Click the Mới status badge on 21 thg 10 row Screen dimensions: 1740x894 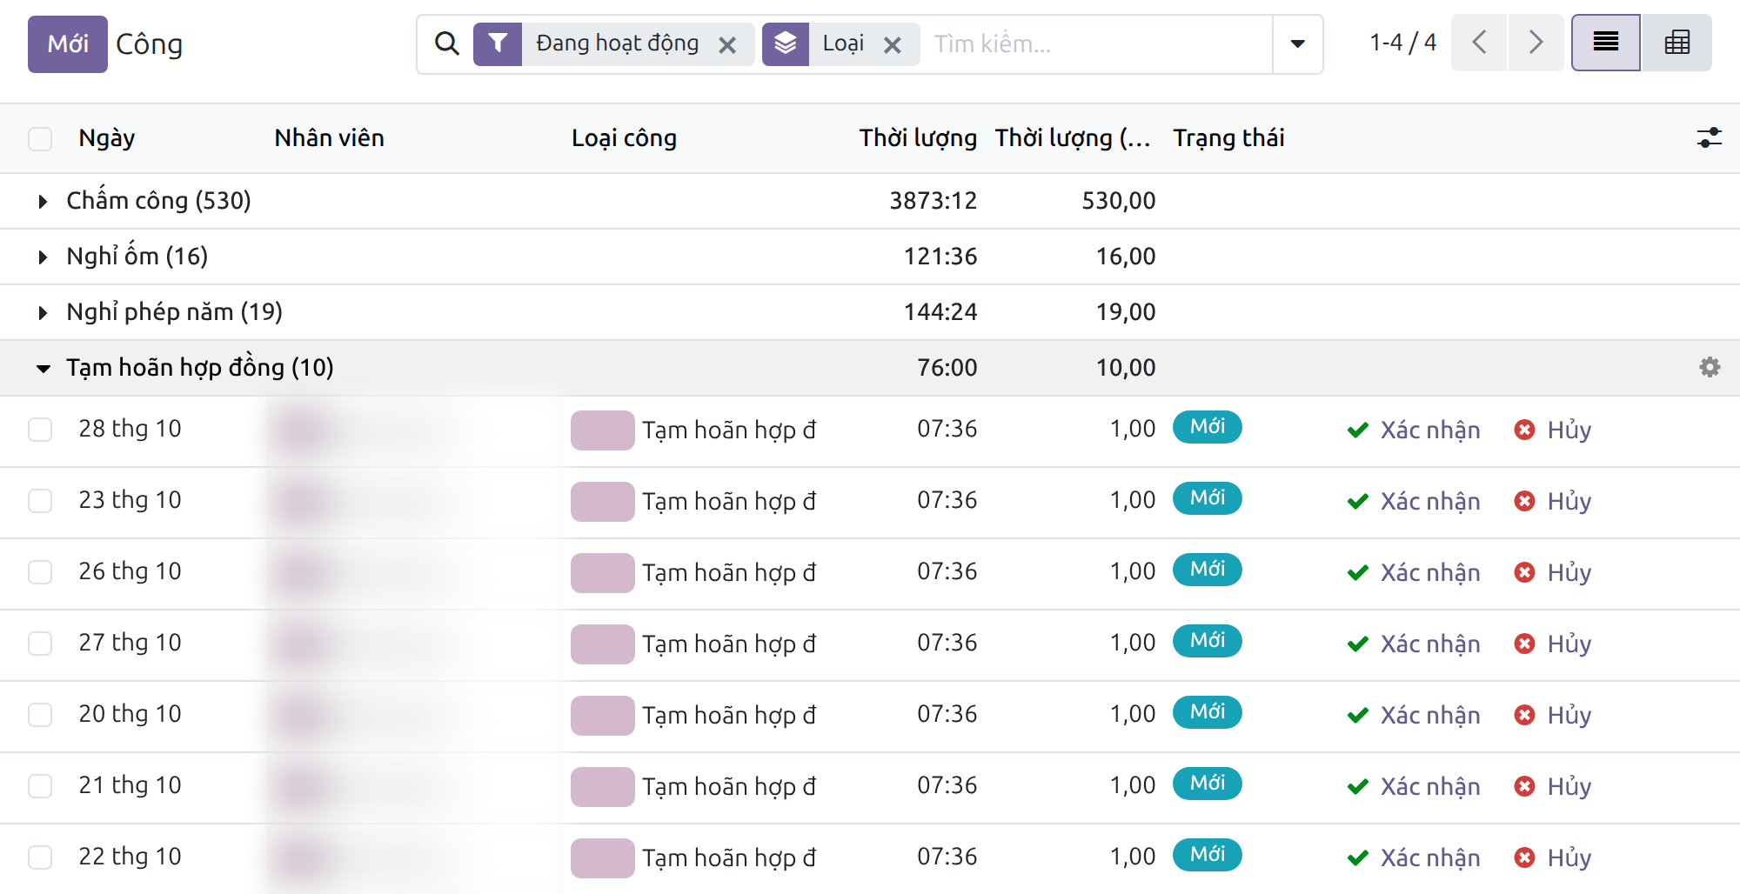1207,784
